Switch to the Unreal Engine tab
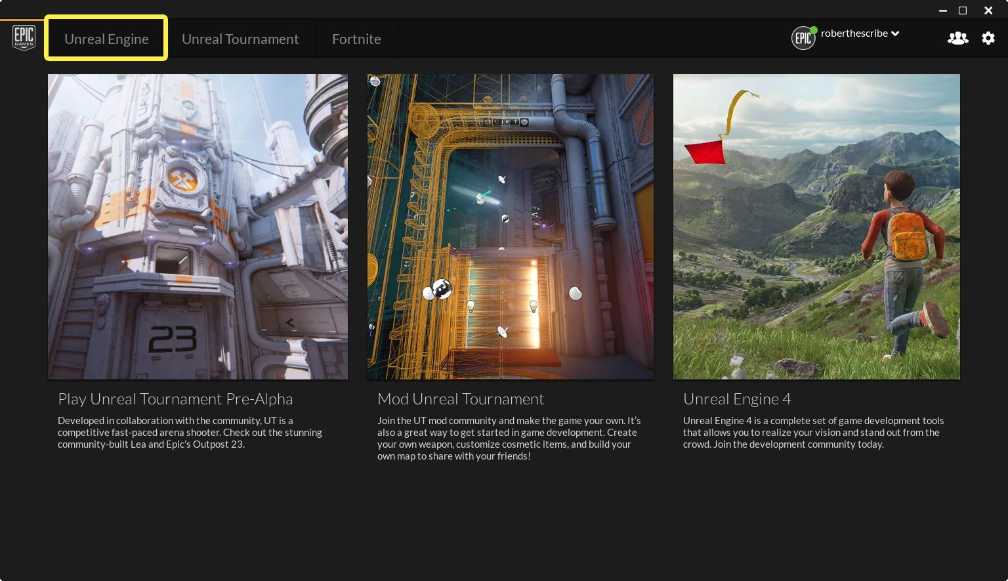 (x=106, y=39)
